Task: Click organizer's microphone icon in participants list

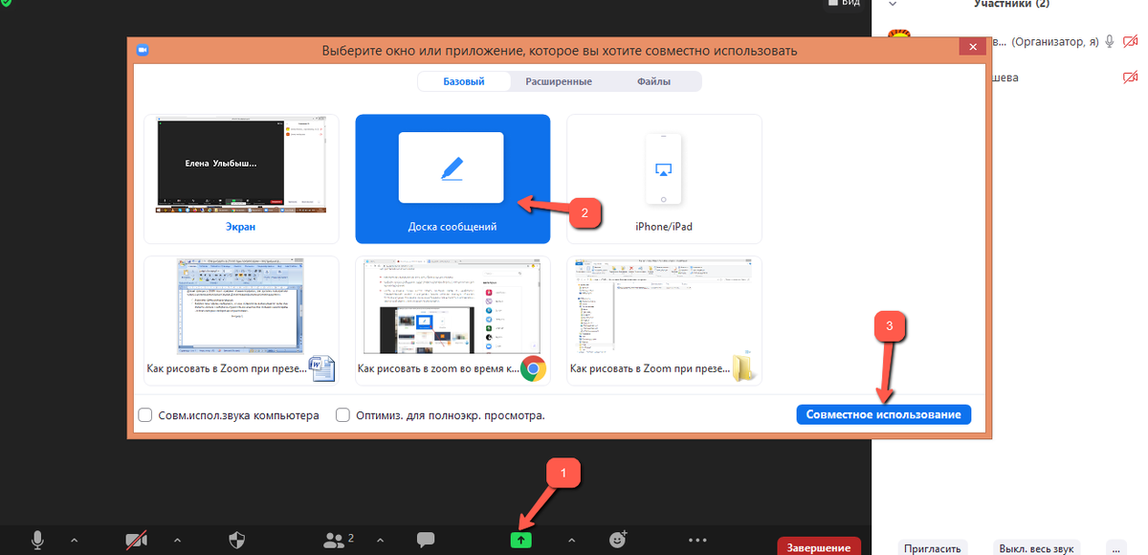Action: tap(1110, 41)
